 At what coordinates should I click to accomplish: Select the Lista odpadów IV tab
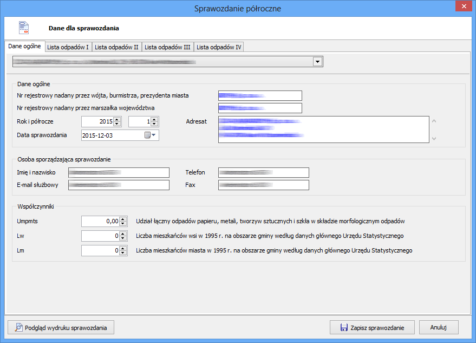219,47
